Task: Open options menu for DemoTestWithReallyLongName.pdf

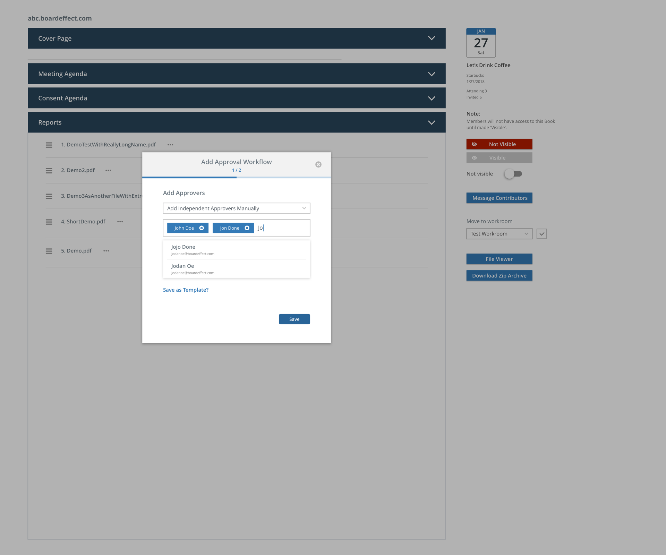Action: pos(170,145)
